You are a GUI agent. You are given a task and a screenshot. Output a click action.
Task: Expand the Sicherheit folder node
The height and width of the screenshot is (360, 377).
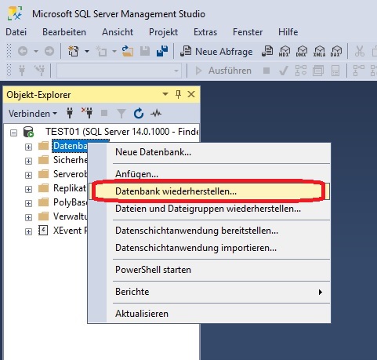(x=28, y=161)
